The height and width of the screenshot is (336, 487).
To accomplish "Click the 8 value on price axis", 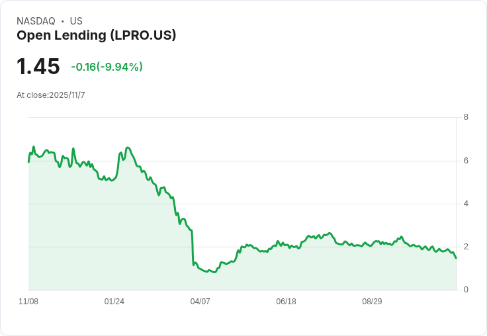I will 466,117.
